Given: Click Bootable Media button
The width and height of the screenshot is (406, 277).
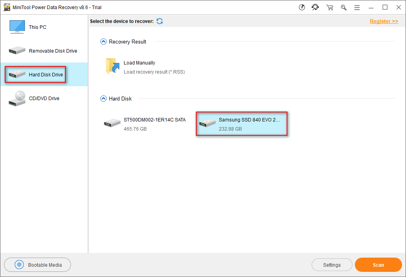Looking at the screenshot, I should [38, 265].
